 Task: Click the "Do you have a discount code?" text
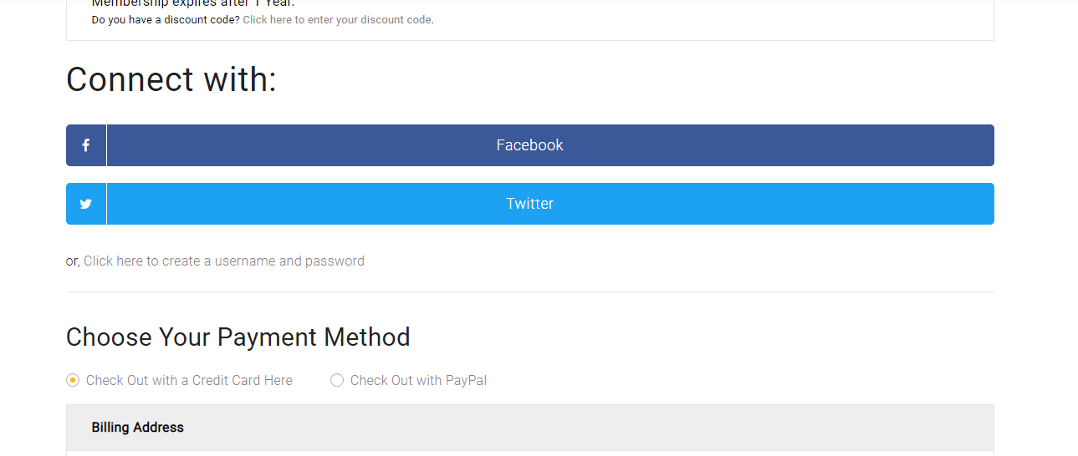click(166, 20)
